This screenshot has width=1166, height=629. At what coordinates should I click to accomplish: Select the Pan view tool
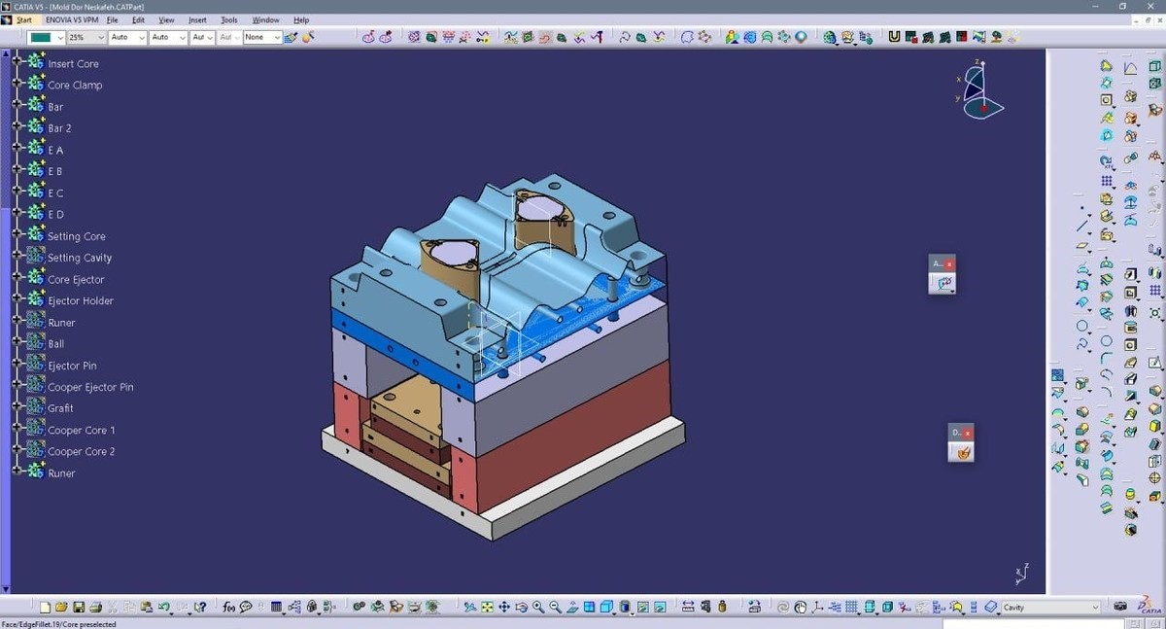504,607
